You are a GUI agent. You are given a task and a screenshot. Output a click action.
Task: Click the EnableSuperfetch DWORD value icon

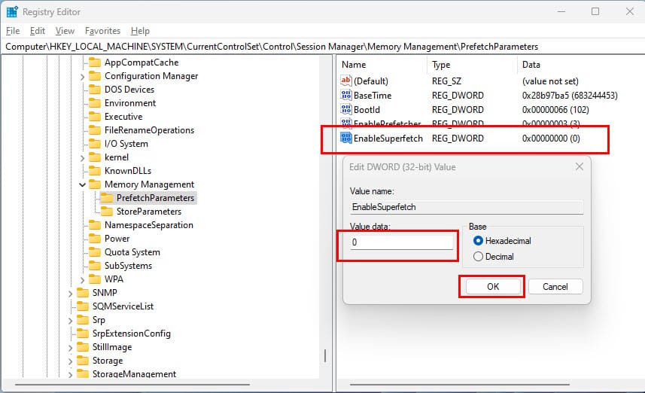(346, 139)
